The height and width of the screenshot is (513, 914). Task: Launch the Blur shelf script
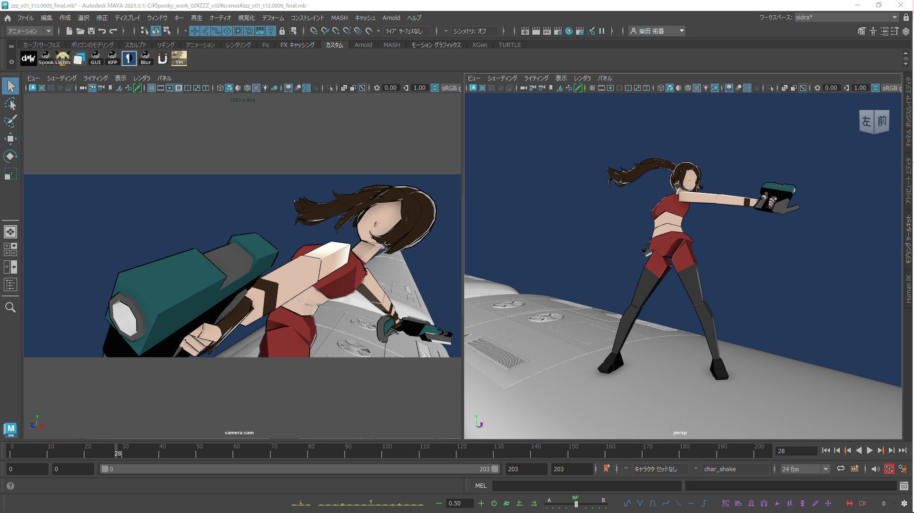coord(146,59)
